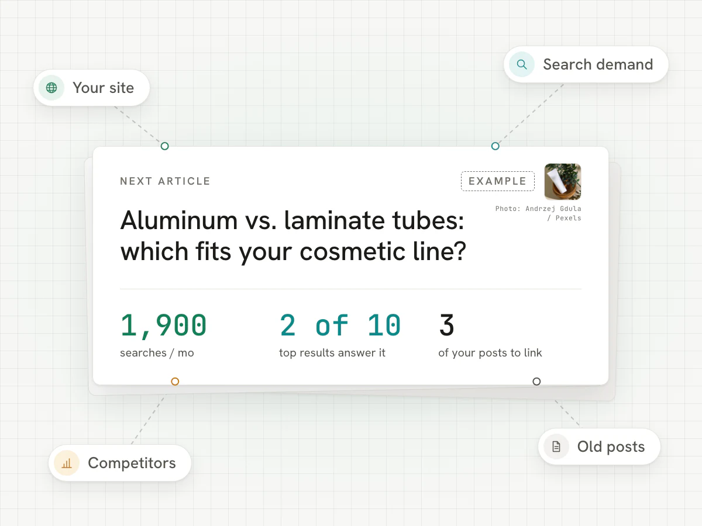
Task: Click the Photo: Andrzej Gdula / Pexels credit
Action: [x=538, y=213]
